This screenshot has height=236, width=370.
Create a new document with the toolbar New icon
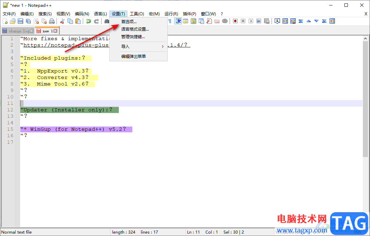(x=5, y=21)
